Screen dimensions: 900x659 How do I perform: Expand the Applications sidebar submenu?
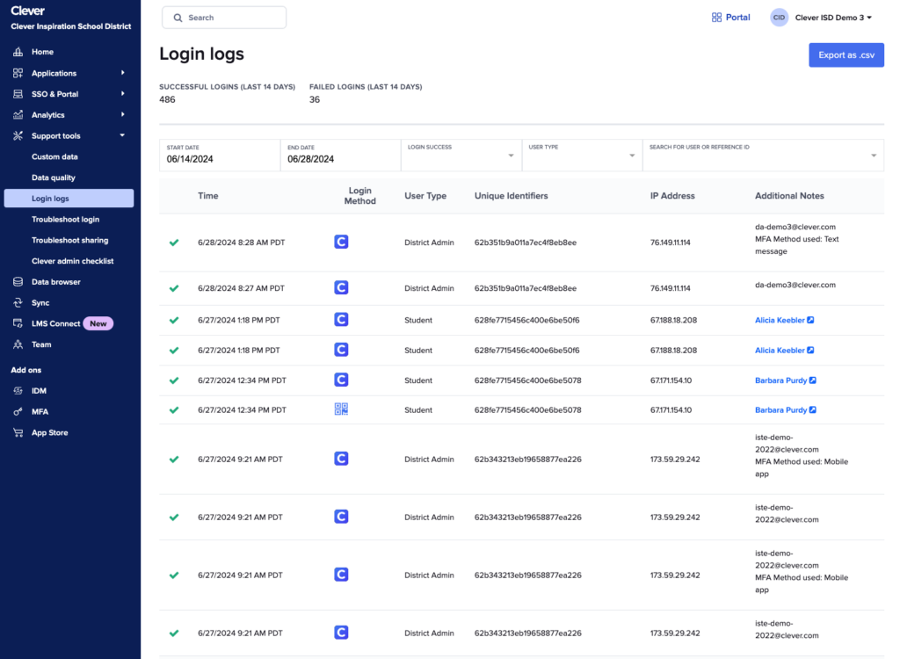(122, 73)
